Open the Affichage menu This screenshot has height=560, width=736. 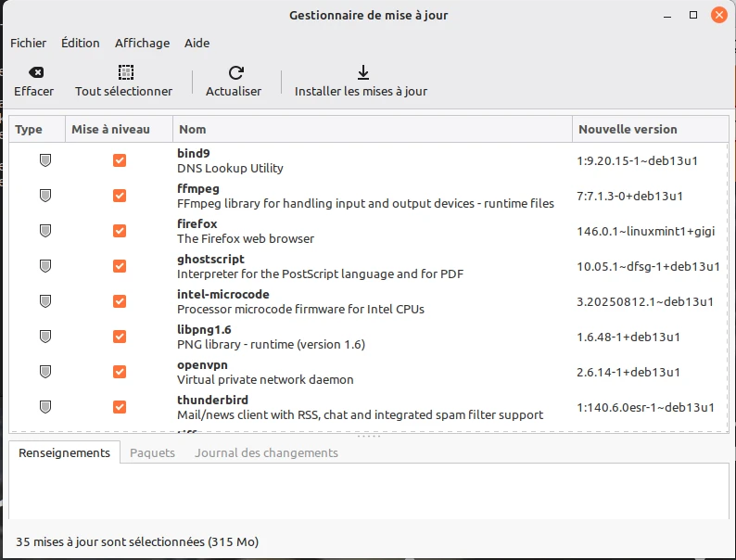[x=142, y=43]
